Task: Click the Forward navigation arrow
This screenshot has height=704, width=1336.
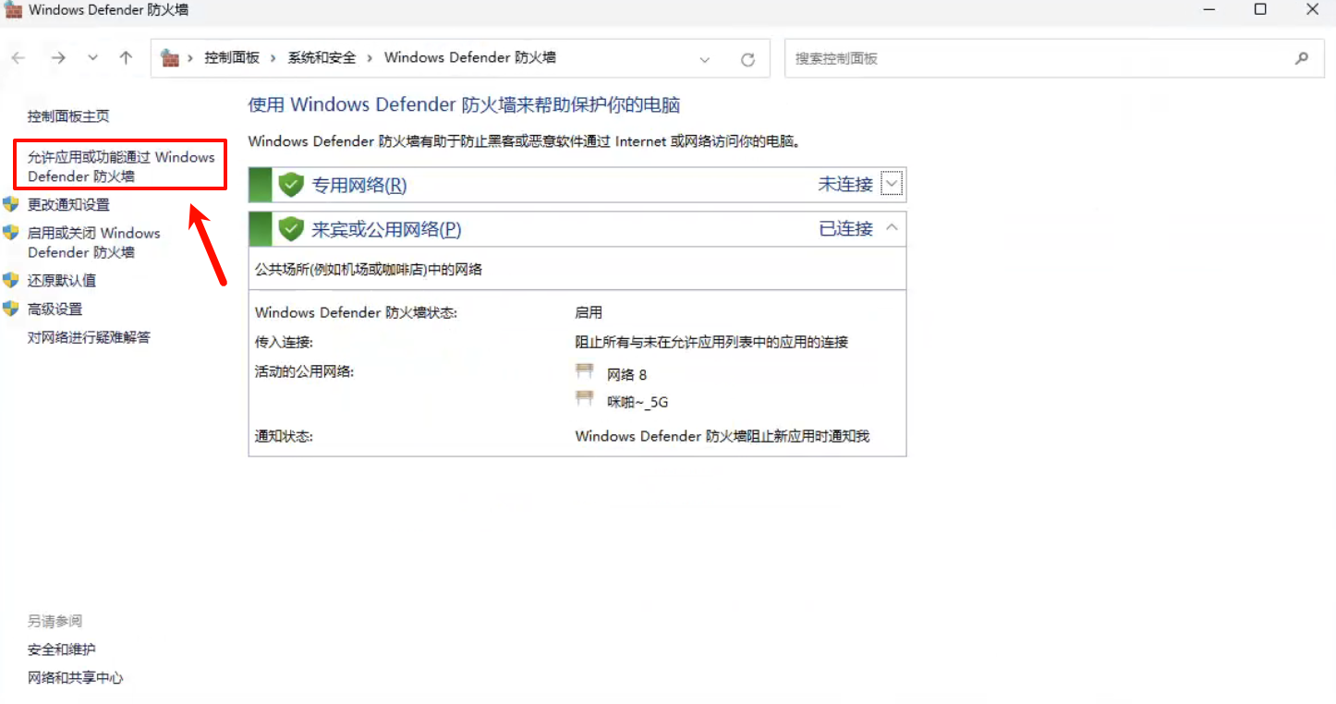Action: pyautogui.click(x=58, y=58)
